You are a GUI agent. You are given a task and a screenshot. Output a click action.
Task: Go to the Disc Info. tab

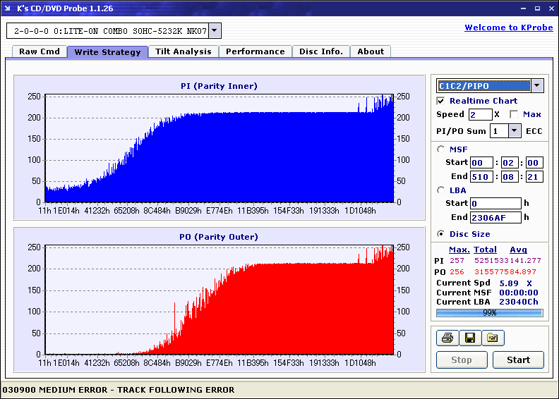[x=321, y=51]
